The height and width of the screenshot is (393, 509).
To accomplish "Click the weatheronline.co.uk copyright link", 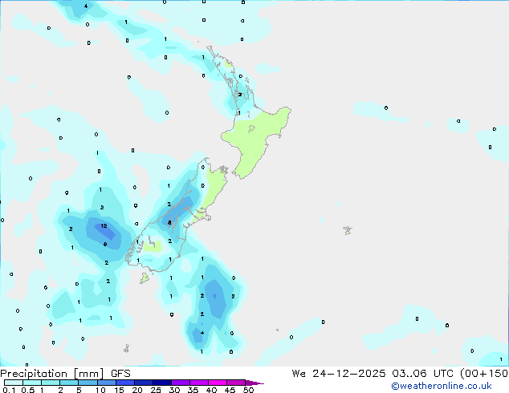I will tap(442, 386).
